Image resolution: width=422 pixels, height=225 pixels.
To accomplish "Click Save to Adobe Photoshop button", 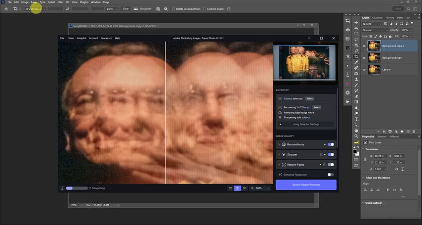I will click(306, 185).
